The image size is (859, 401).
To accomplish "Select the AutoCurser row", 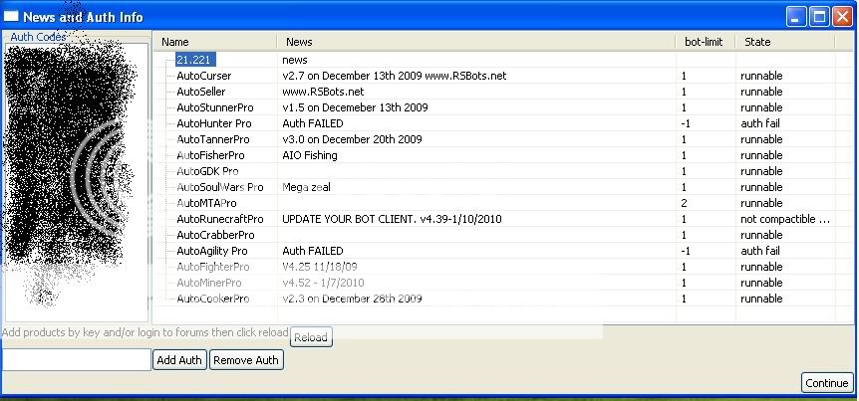I will [203, 76].
